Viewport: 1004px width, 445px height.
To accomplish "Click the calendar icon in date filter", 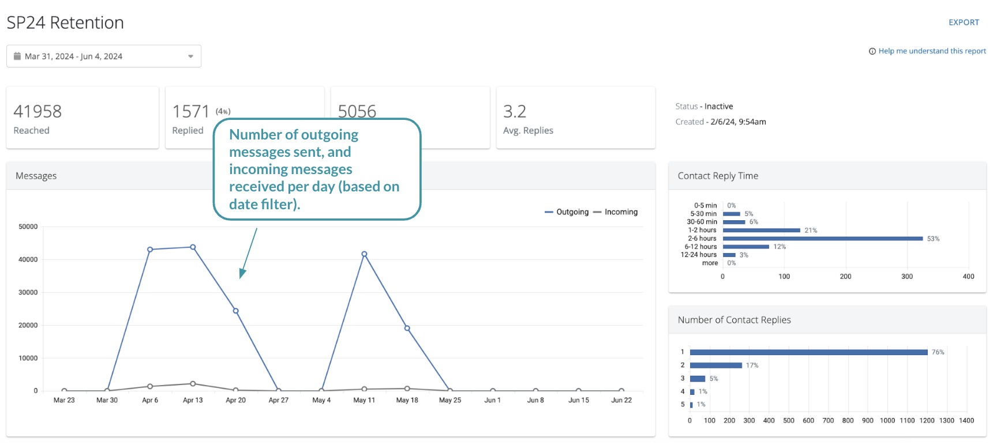I will point(17,56).
